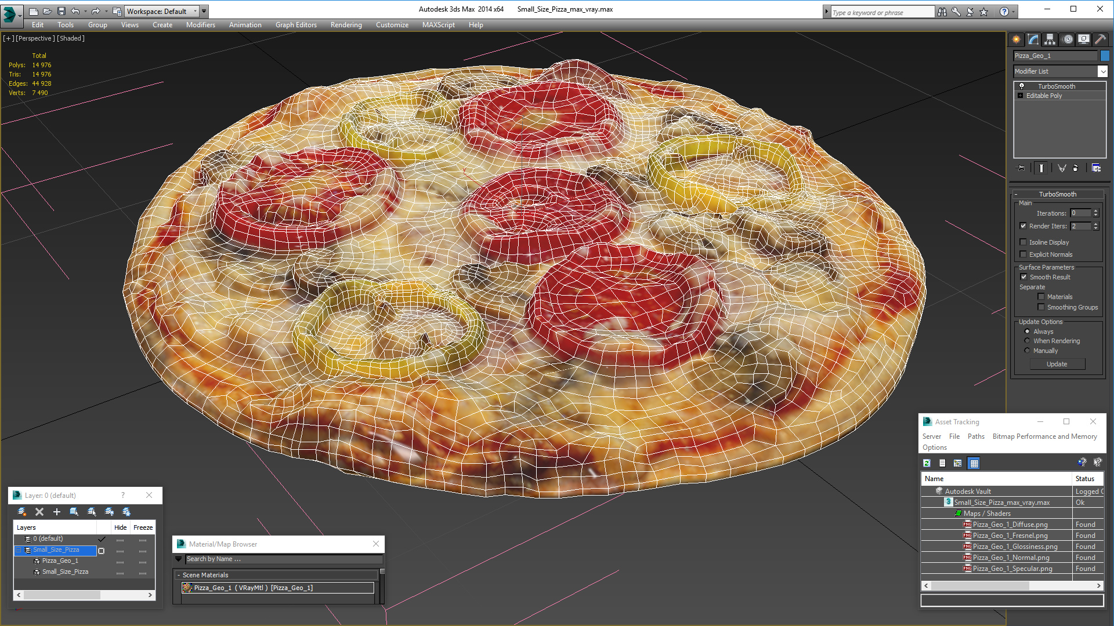Open the Modifiers menu
Image resolution: width=1114 pixels, height=626 pixels.
200,25
